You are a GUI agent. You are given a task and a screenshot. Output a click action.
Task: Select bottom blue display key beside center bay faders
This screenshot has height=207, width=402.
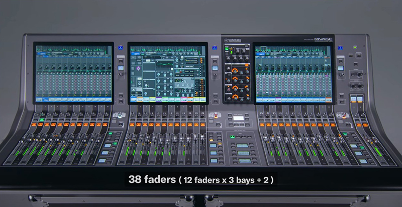pyautogui.click(x=213, y=161)
